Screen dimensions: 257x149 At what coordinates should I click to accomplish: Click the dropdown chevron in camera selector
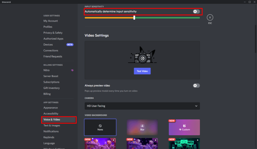pos(196,106)
